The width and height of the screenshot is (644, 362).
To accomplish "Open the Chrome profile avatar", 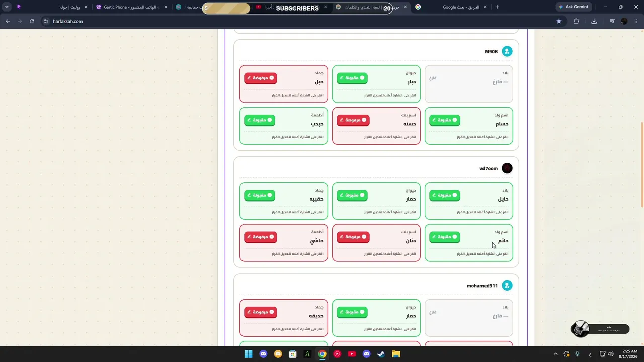I will (x=624, y=21).
